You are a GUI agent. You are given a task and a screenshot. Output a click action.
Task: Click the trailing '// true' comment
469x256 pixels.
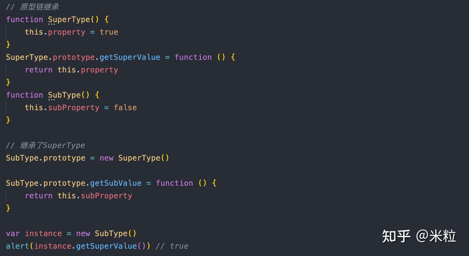pos(172,246)
